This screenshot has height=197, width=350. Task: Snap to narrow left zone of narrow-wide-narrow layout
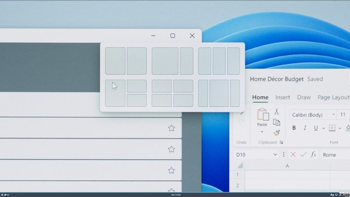pos(203,93)
